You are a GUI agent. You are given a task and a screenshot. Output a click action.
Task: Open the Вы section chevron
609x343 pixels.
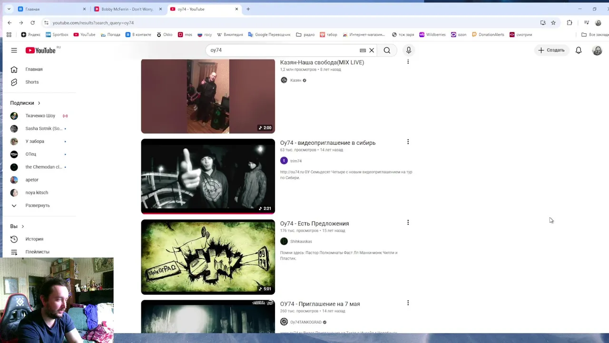point(22,226)
